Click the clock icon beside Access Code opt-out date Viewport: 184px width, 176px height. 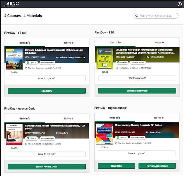pos(26,144)
